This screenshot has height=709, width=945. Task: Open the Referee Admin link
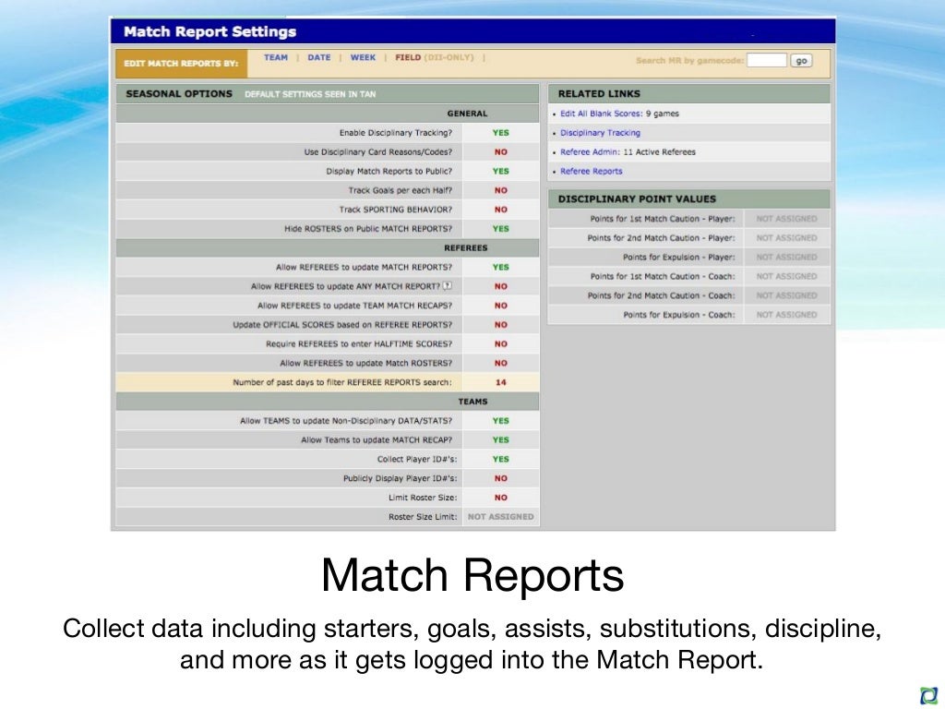pos(590,152)
